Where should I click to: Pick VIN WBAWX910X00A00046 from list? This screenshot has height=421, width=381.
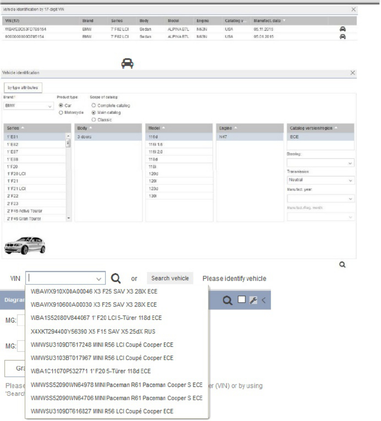click(x=117, y=291)
